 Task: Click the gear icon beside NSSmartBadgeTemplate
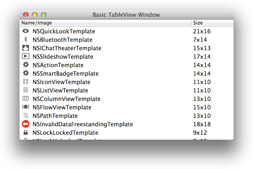pos(26,73)
